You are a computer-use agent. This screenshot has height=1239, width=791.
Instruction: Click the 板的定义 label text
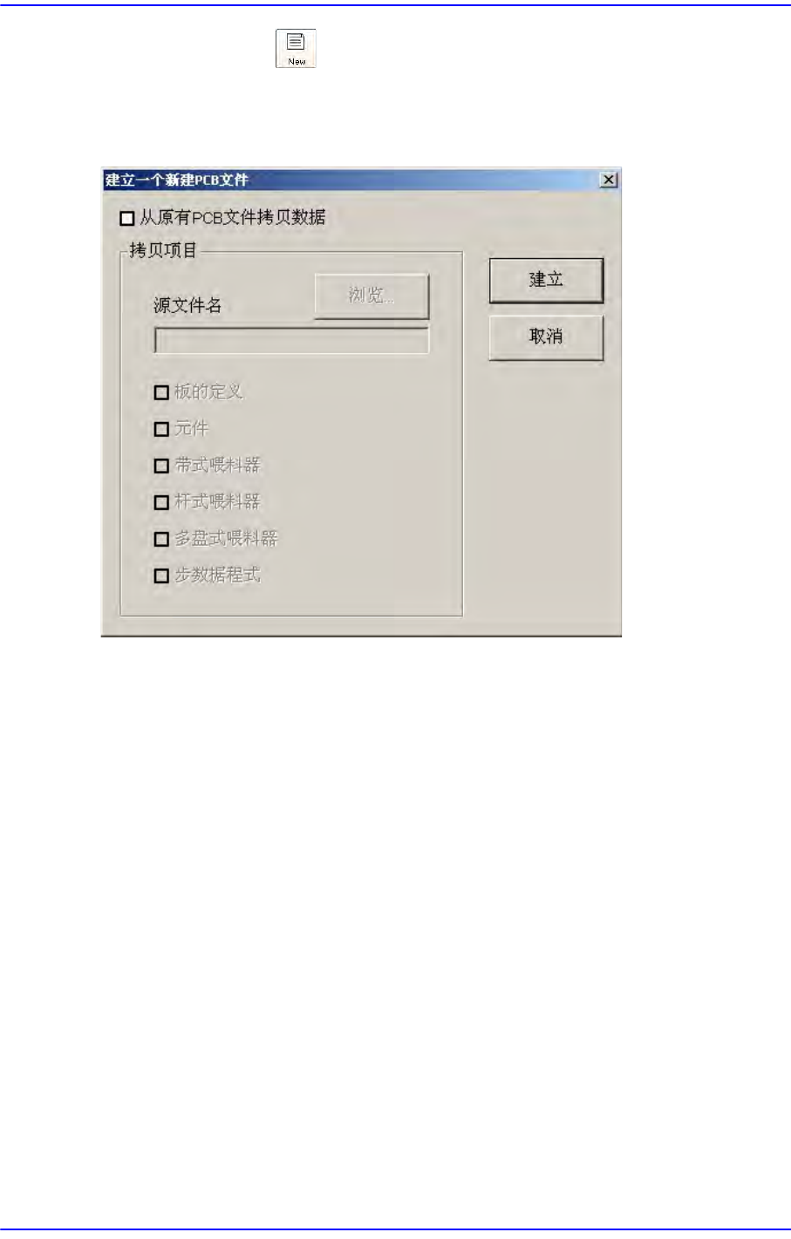tap(208, 391)
